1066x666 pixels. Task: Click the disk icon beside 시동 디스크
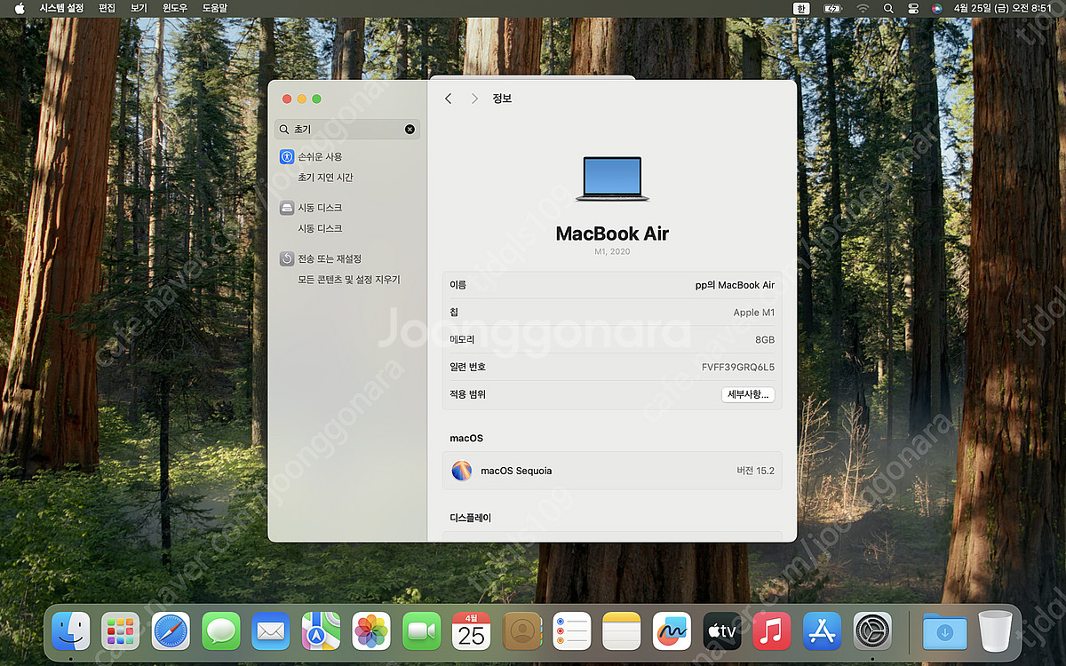(287, 208)
